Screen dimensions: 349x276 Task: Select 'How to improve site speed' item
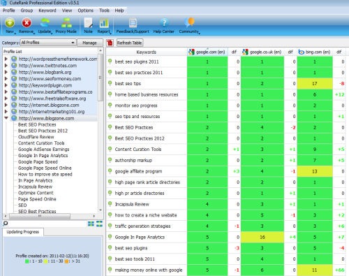coord(45,174)
